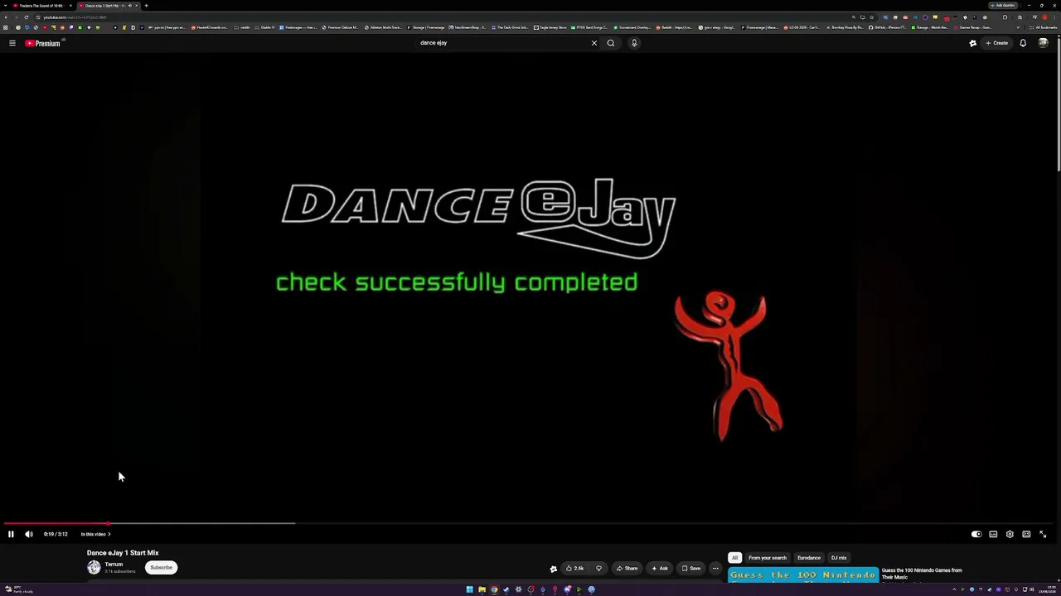Screen dimensions: 1061x596
Task: Select the 'All' filter chip
Action: (x=734, y=558)
